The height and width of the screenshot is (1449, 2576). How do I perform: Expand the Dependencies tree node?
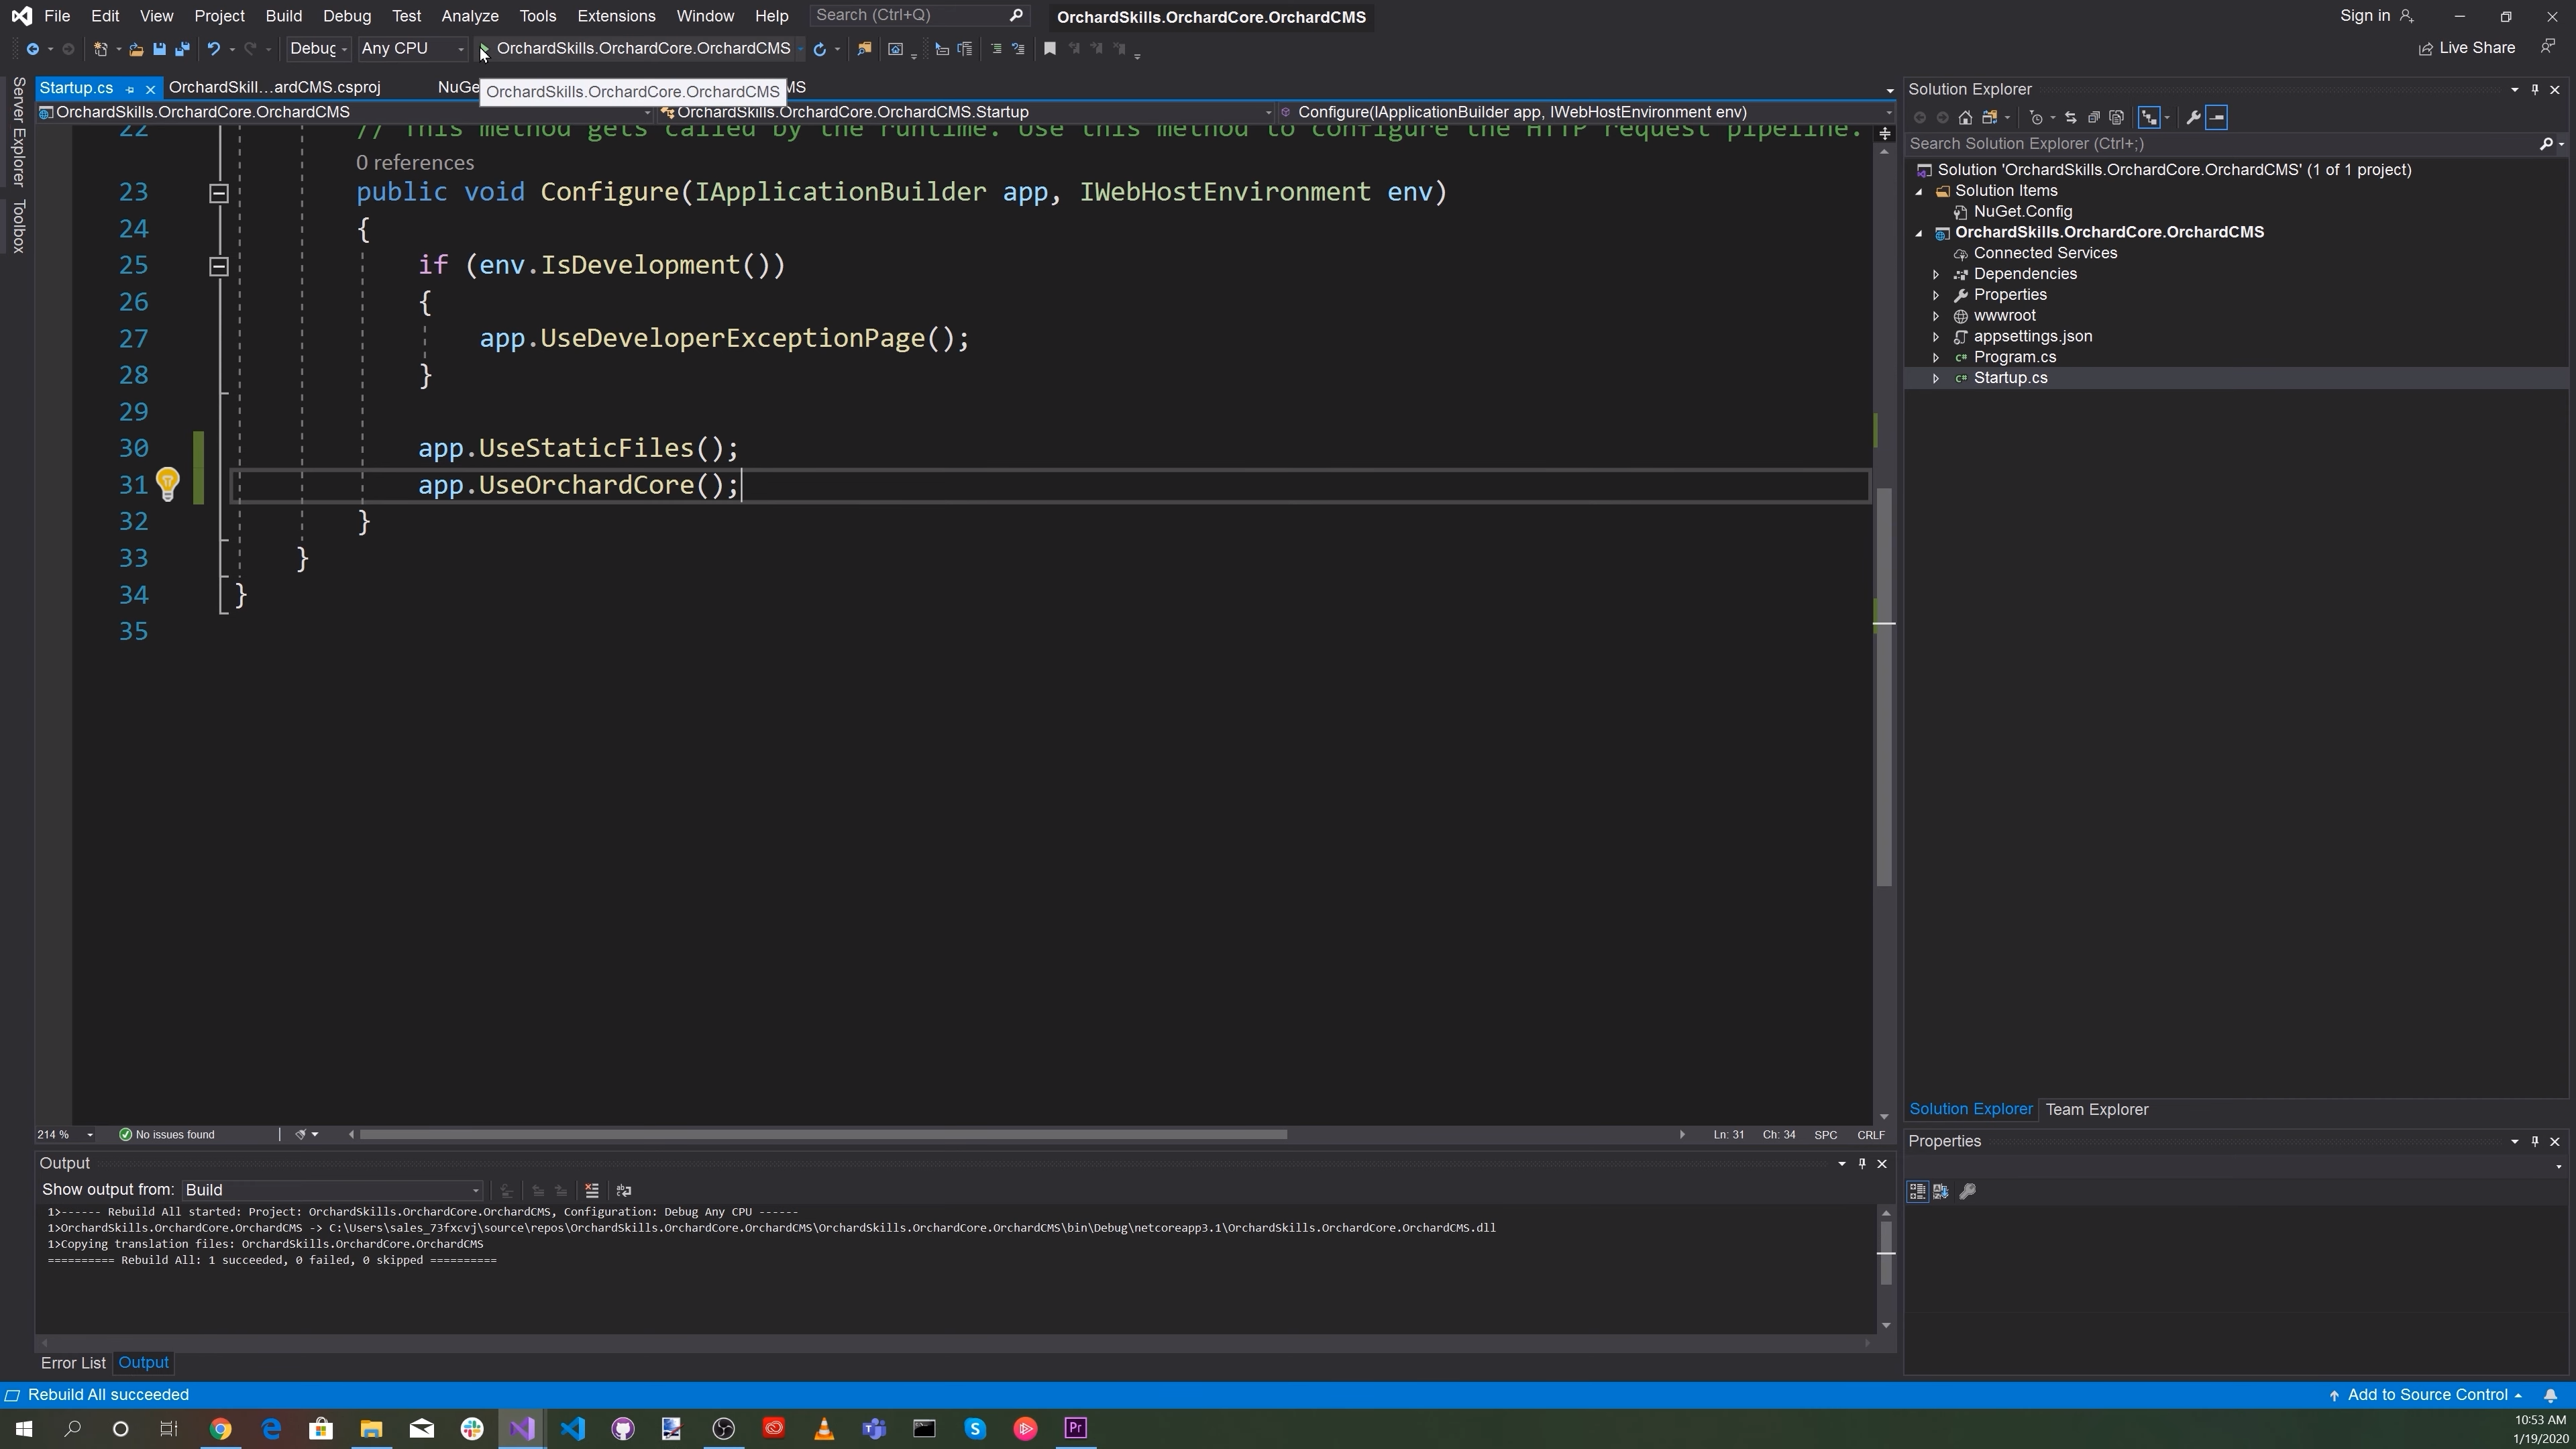tap(1936, 274)
